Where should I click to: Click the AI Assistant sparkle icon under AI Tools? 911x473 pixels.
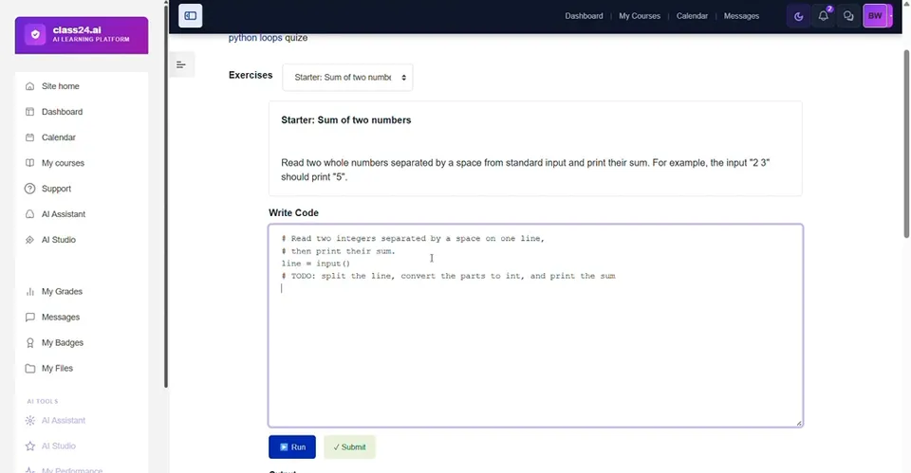click(29, 420)
